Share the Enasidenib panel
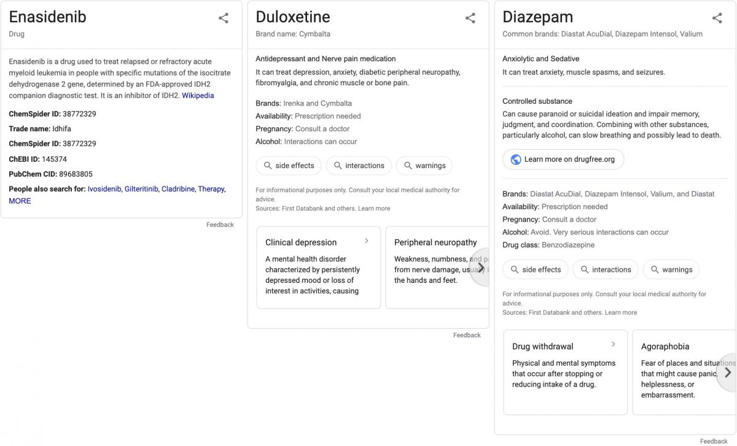The image size is (737, 446). pyautogui.click(x=224, y=18)
